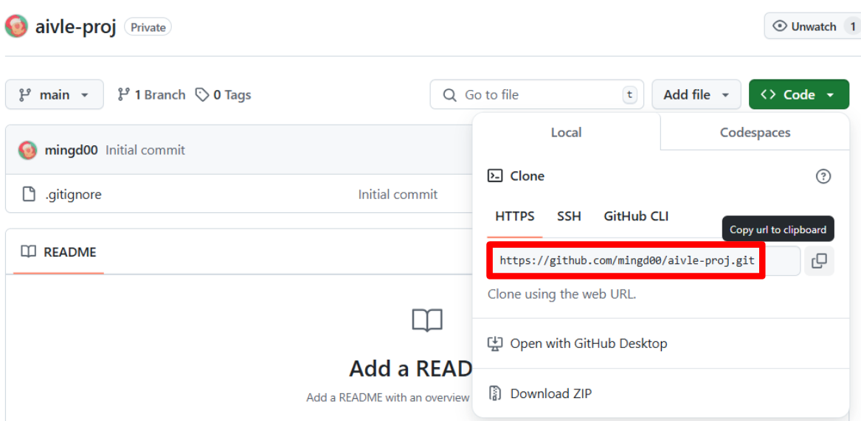The height and width of the screenshot is (421, 861).
Task: Click the terminal icon beside Clone heading
Action: pyautogui.click(x=495, y=176)
